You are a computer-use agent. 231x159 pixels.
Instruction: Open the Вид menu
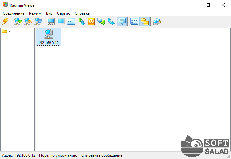click(x=49, y=13)
